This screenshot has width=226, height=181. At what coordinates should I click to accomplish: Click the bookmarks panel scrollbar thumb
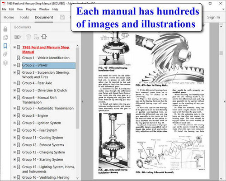tap(77, 88)
